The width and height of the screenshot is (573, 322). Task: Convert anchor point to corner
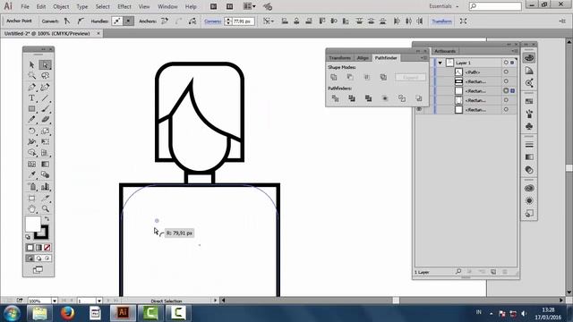tap(67, 21)
